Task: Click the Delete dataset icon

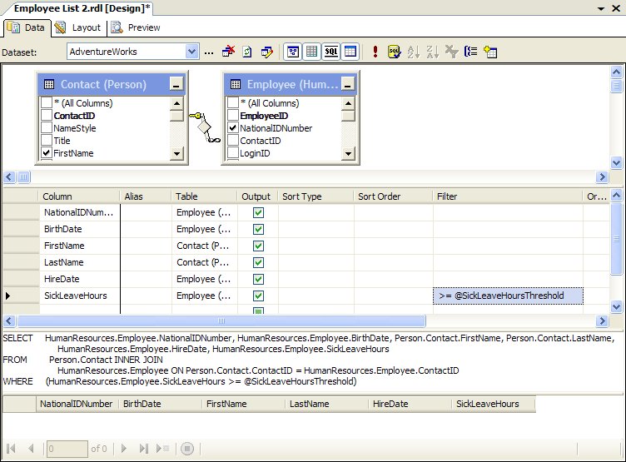Action: click(x=228, y=52)
